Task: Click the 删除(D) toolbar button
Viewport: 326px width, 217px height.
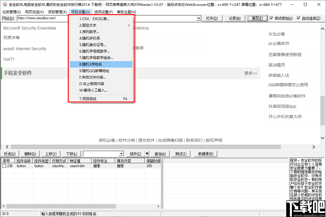Action: point(30,154)
